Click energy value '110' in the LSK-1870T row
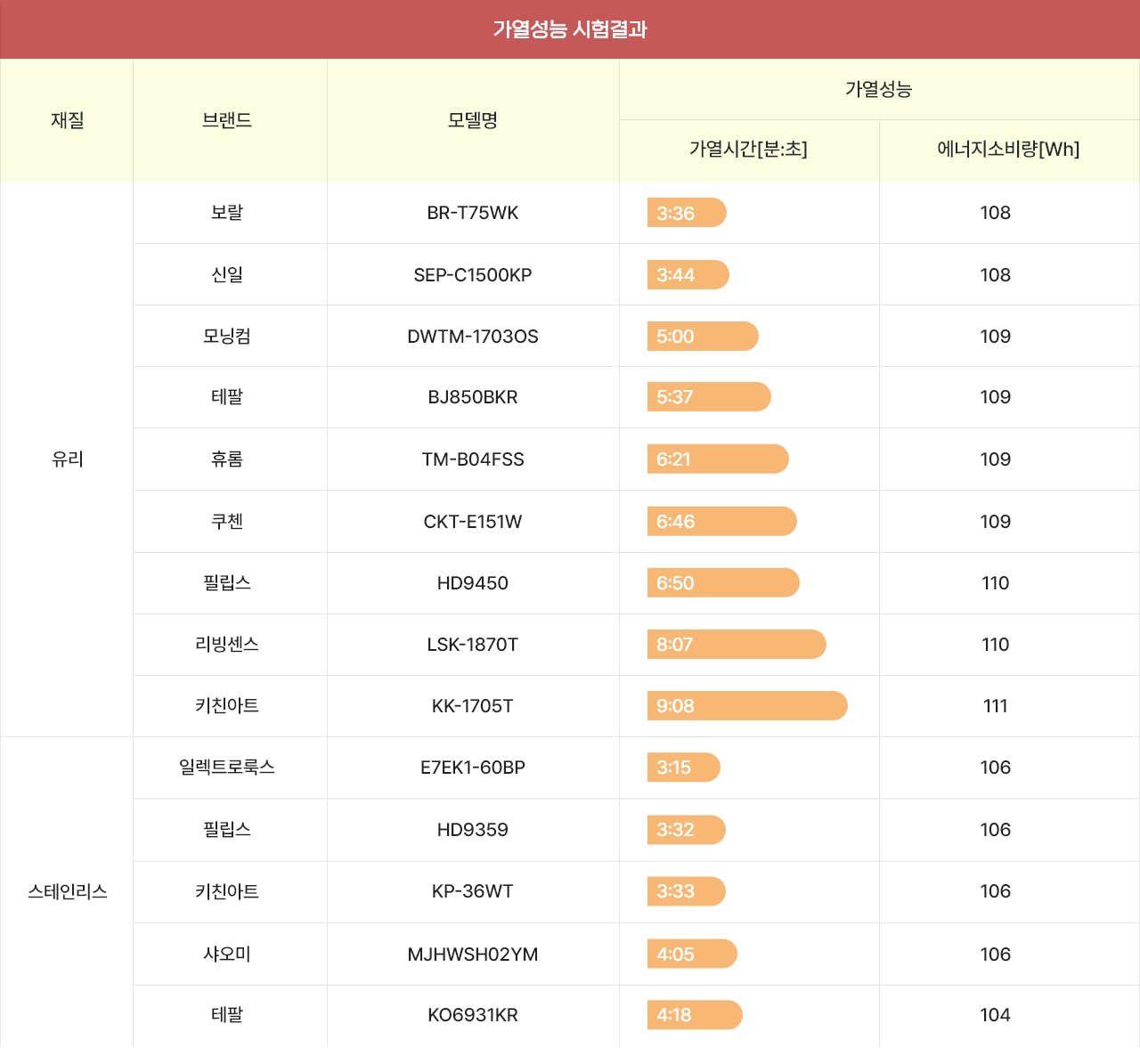This screenshot has width=1140, height=1048. (996, 645)
